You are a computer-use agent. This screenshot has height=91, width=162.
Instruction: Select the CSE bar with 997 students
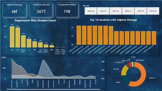[x=12, y=37]
